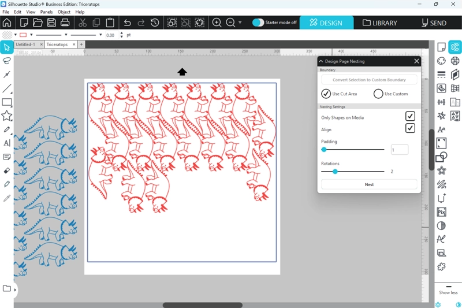
Task: Click the Save file icon
Action: pyautogui.click(x=51, y=23)
